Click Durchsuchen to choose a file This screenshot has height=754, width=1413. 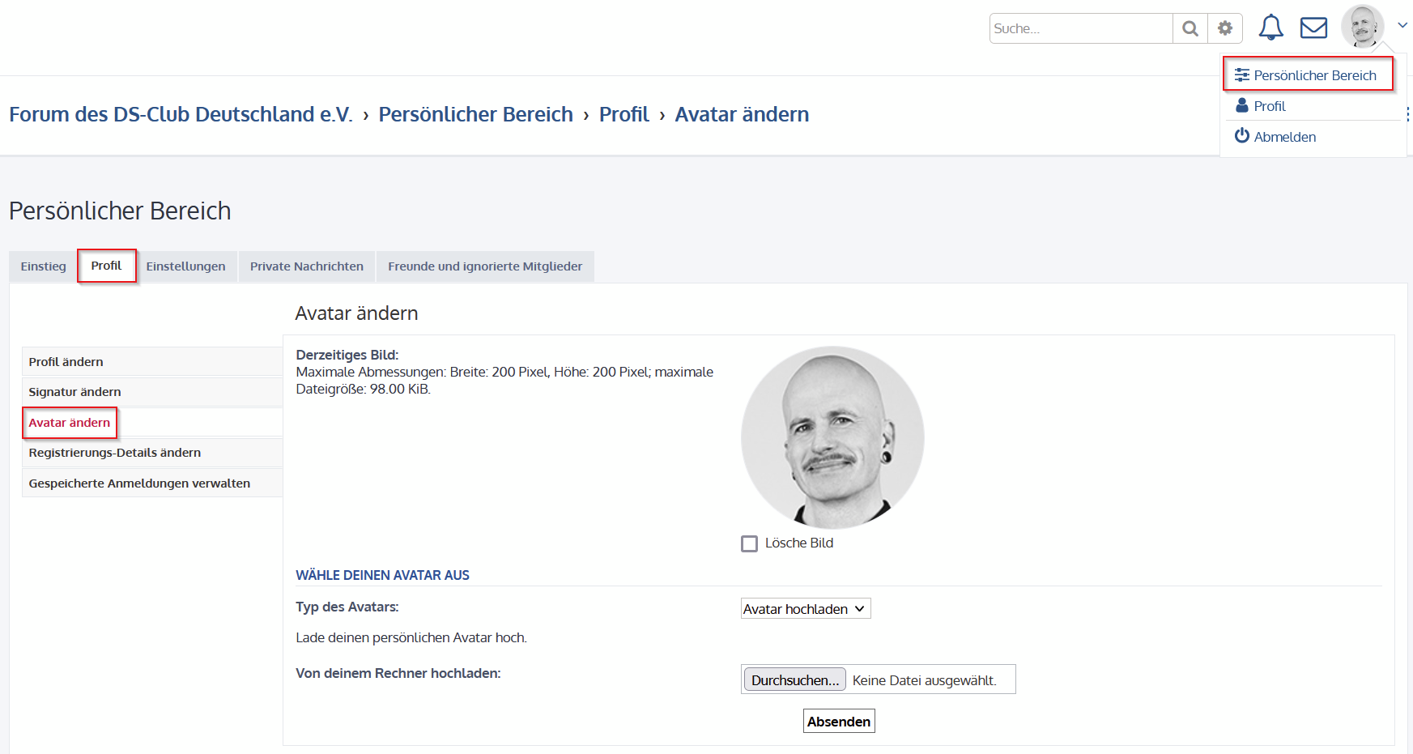(x=794, y=680)
